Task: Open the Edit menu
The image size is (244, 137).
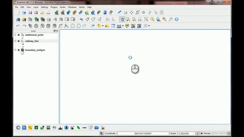Action: pyautogui.click(x=22, y=7)
